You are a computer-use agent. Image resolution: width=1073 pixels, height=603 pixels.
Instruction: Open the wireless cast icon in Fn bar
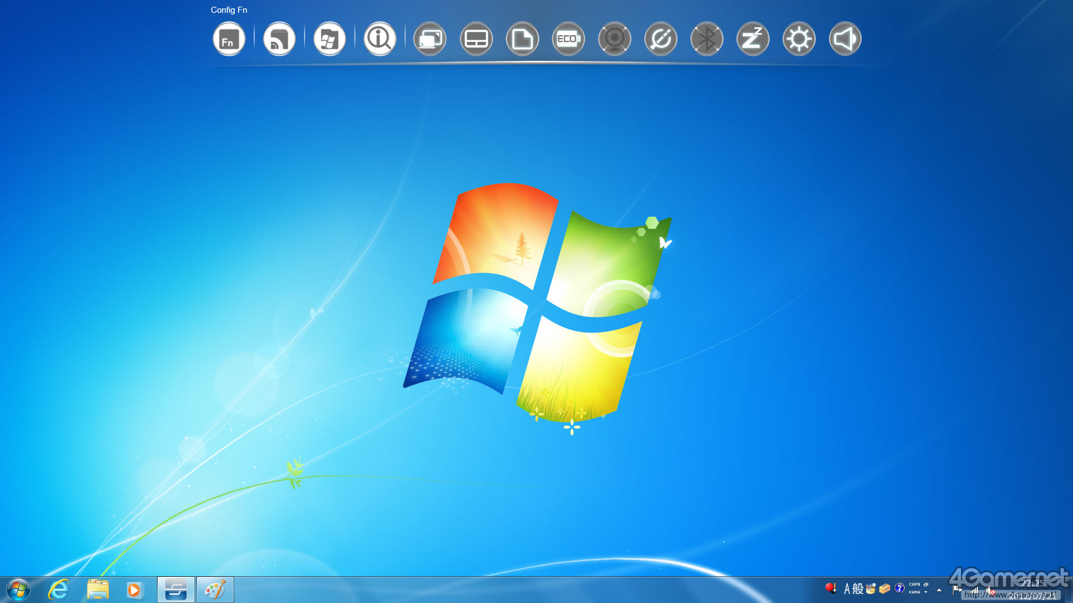(279, 39)
